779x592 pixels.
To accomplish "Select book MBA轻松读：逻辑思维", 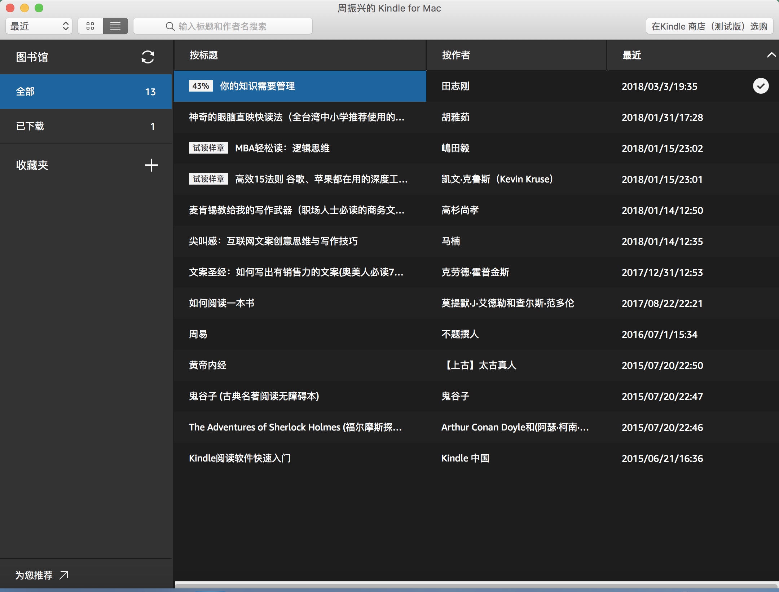I will [282, 148].
